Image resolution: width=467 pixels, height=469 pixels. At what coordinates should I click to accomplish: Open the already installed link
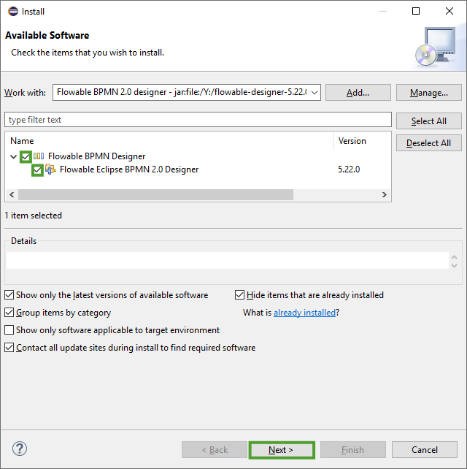pyautogui.click(x=304, y=313)
